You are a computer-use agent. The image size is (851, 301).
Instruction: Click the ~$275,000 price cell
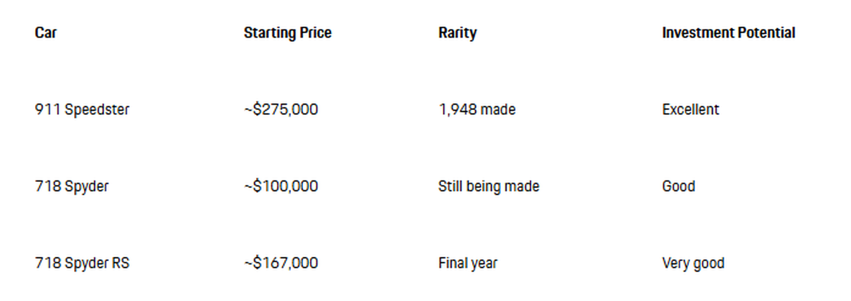pyautogui.click(x=281, y=109)
